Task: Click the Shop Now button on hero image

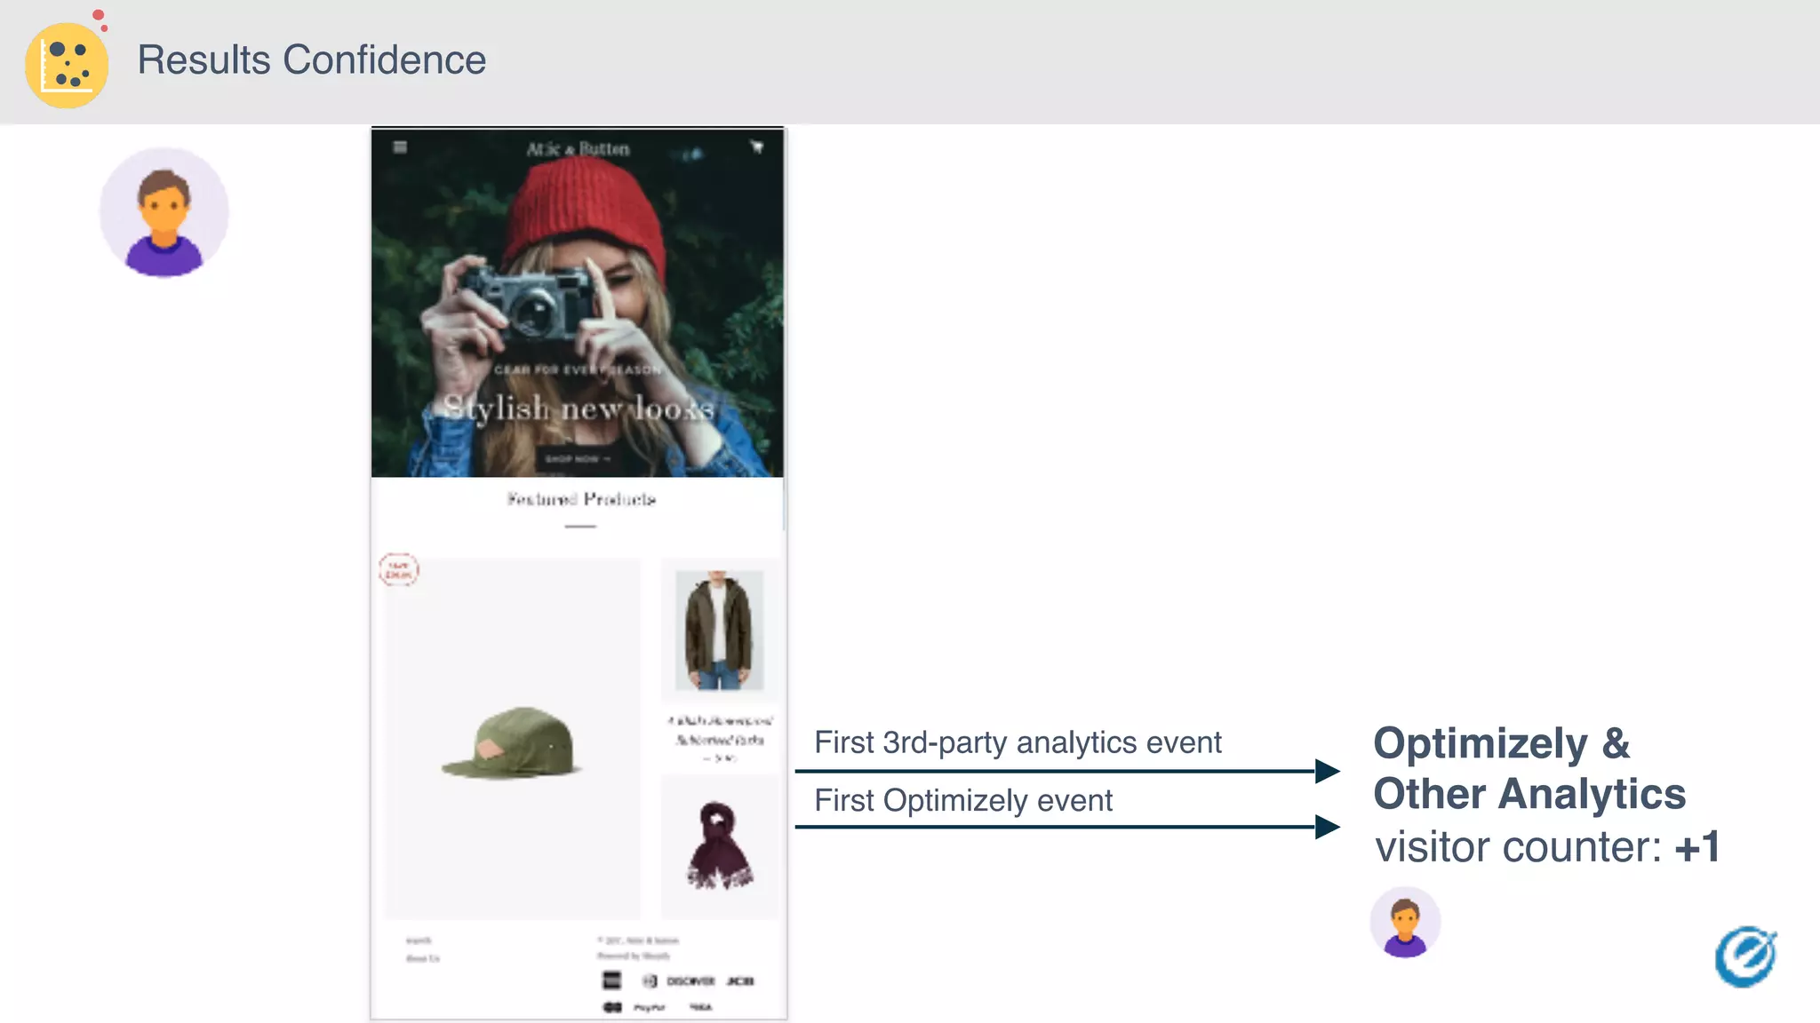Action: (x=578, y=459)
